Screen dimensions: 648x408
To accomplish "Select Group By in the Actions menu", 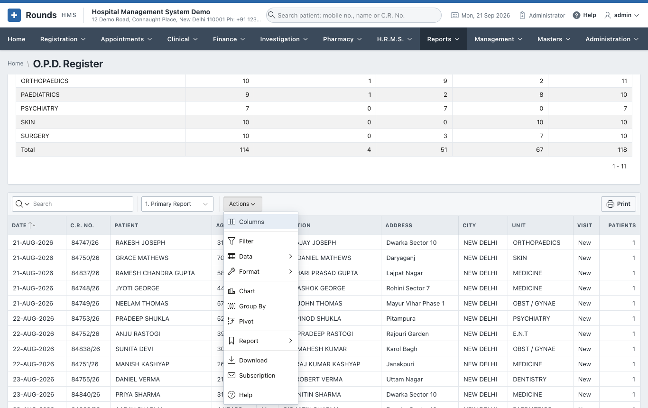I will (x=261, y=306).
